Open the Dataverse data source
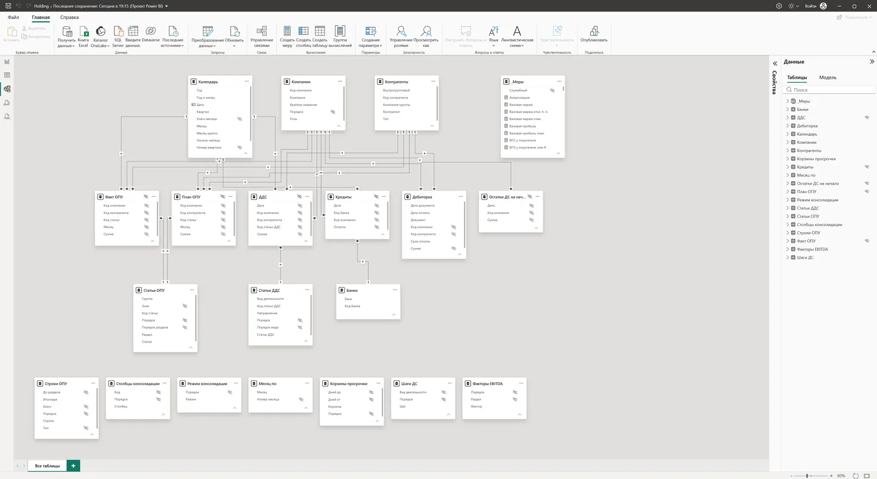 pos(150,35)
